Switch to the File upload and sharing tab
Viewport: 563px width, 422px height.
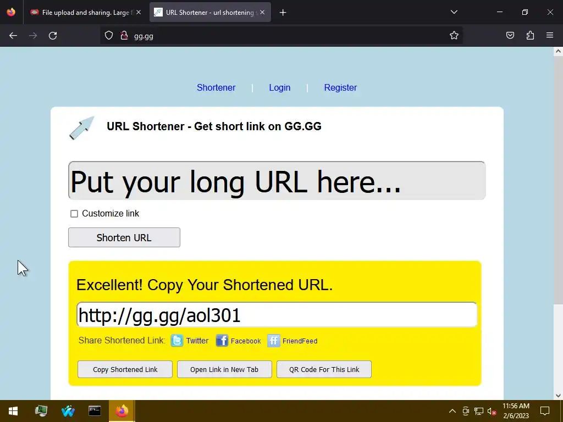pyautogui.click(x=85, y=13)
